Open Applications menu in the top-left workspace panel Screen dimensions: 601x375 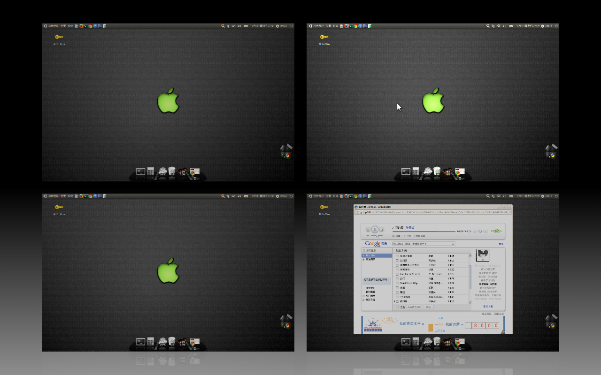tap(54, 26)
